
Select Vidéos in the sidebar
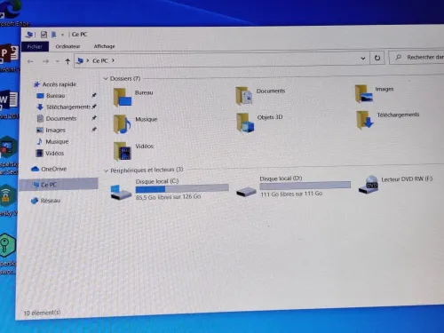pos(54,153)
